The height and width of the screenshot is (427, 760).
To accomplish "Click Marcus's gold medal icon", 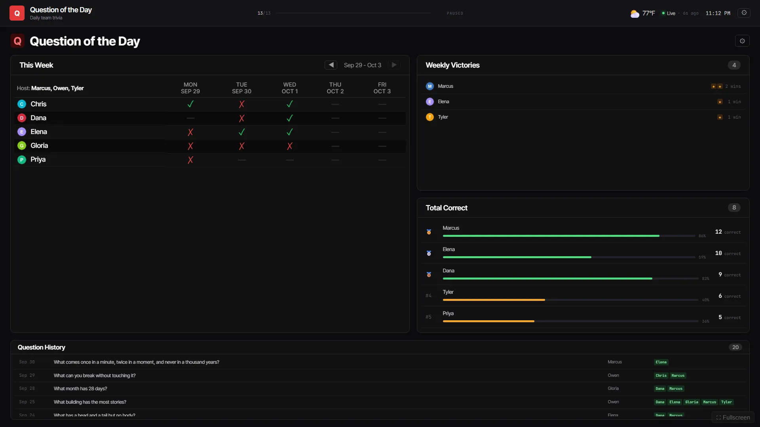I will [x=429, y=232].
